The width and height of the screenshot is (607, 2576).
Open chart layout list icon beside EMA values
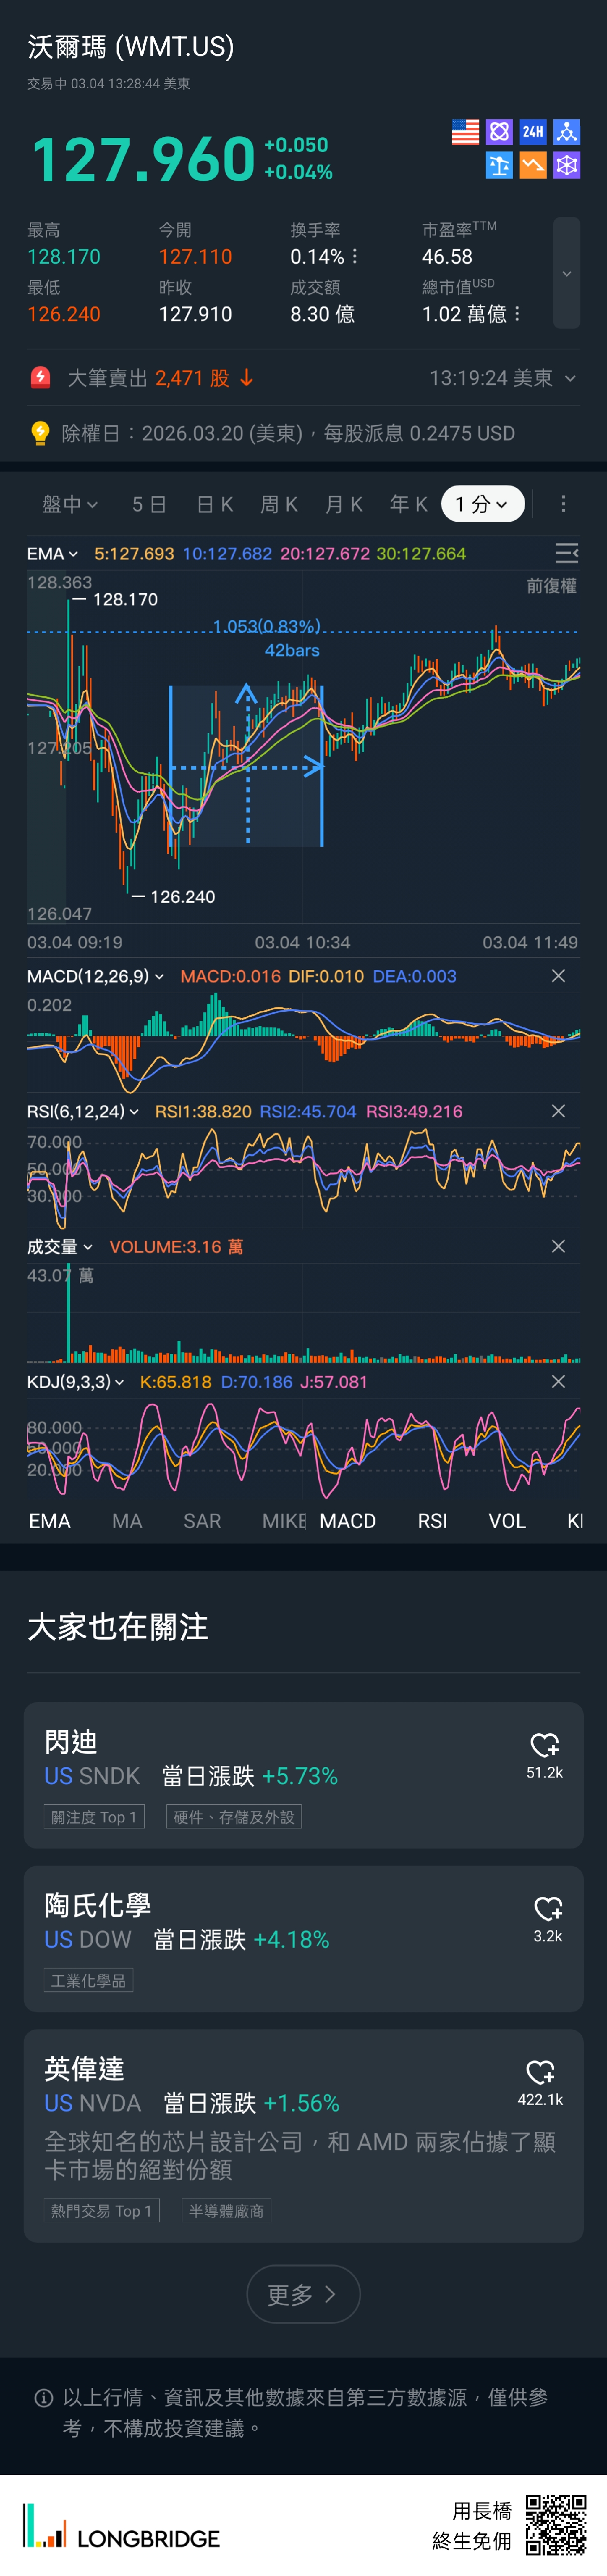click(x=566, y=553)
